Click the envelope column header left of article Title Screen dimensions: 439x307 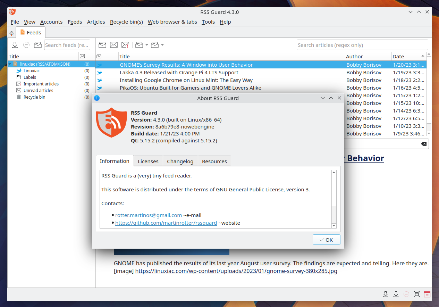(x=99, y=56)
